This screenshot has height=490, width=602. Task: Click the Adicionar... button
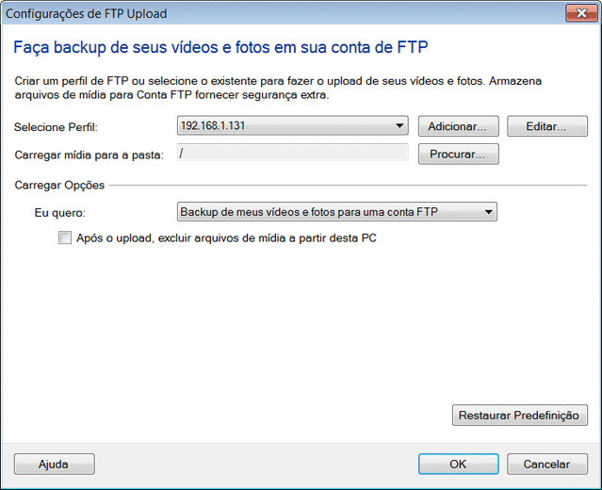tap(457, 126)
